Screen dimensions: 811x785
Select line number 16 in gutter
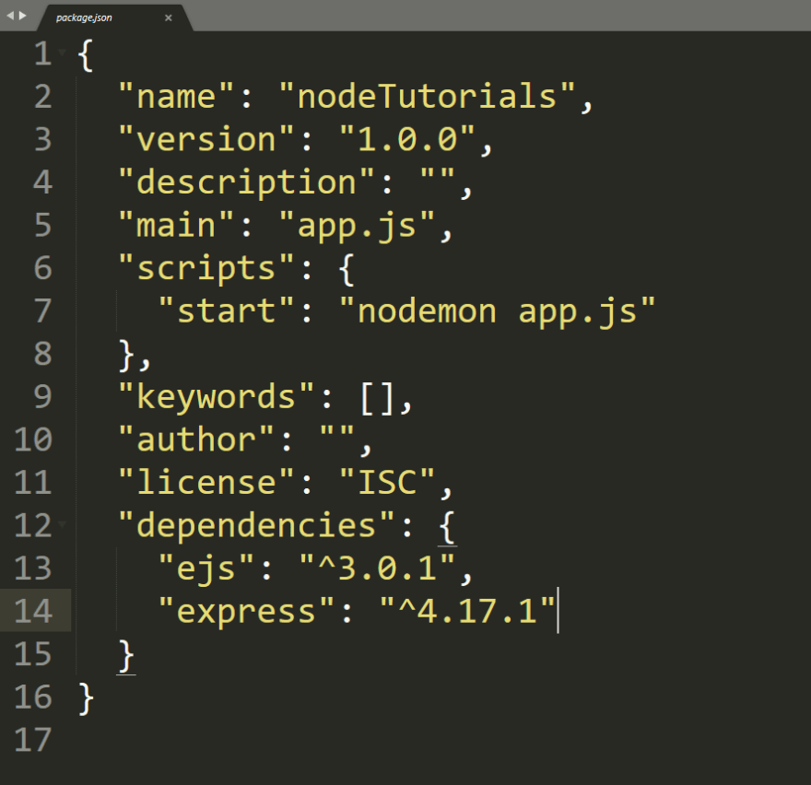(33, 697)
